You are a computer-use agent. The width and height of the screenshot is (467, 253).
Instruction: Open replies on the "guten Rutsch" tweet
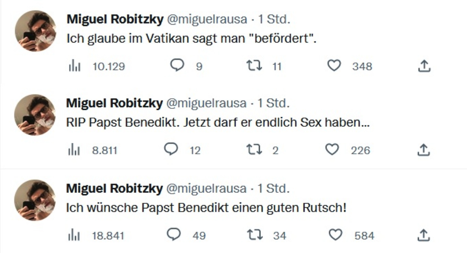coord(174,235)
